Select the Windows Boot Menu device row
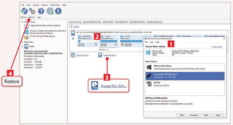Image resolution: width=233 pixels, height=125 pixels. click(x=185, y=68)
